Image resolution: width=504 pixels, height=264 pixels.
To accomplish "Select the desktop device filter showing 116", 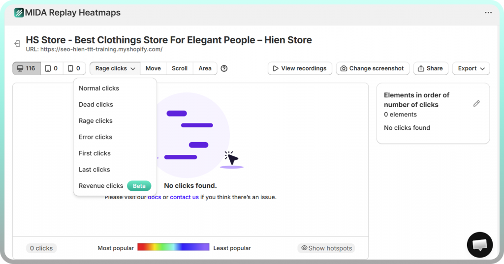I will point(26,68).
